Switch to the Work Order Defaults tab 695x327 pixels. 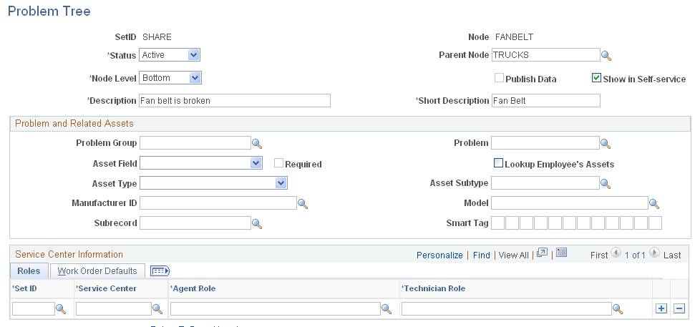coord(97,271)
